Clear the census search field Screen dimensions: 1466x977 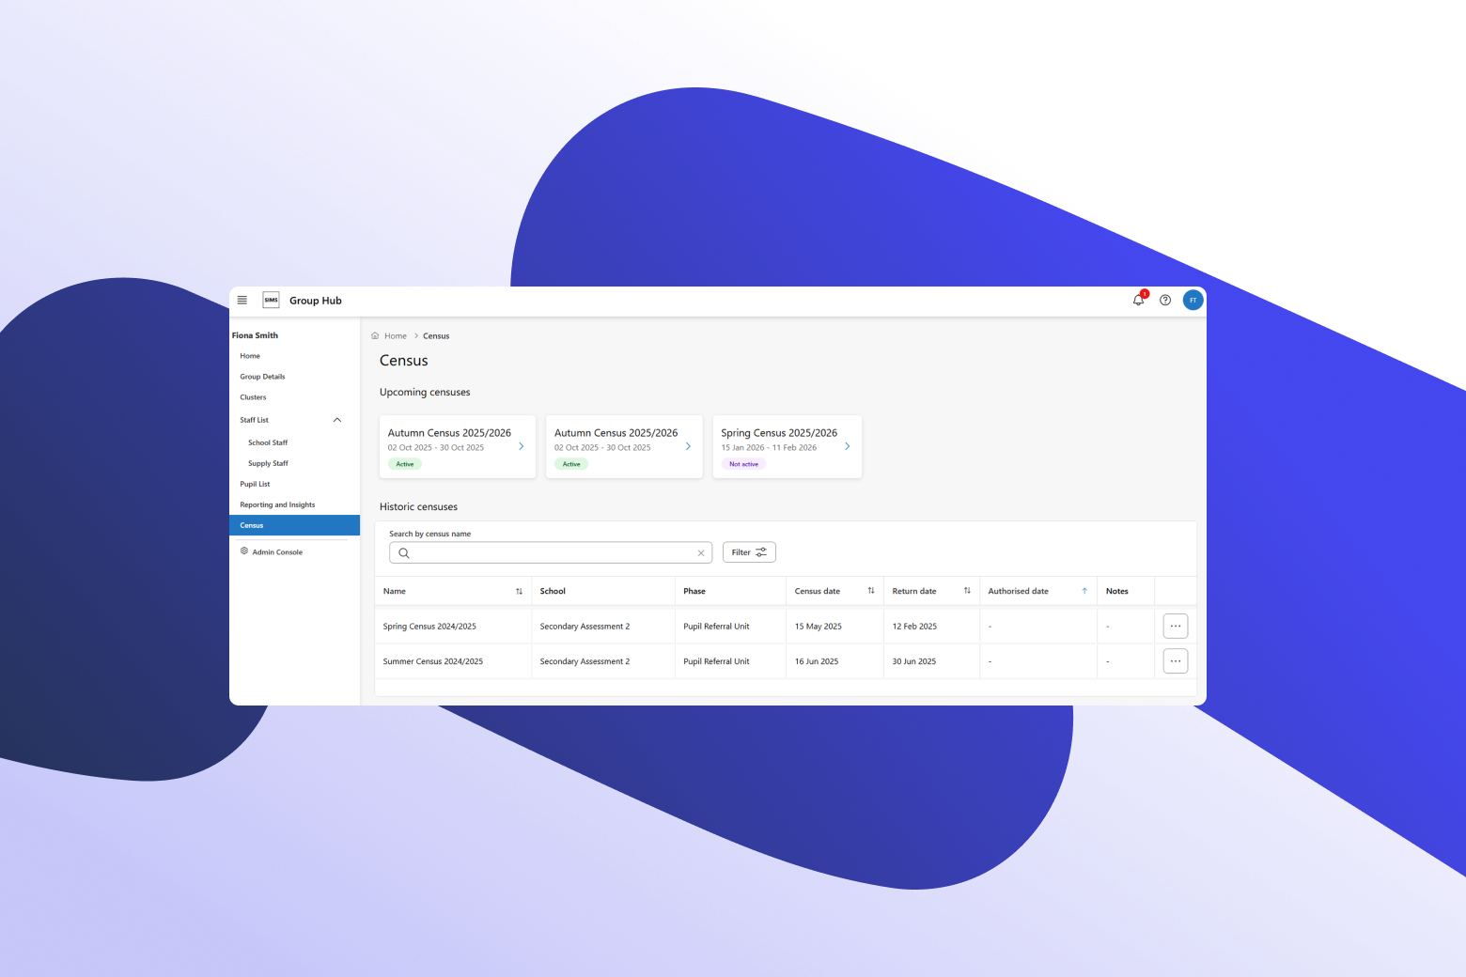point(701,553)
